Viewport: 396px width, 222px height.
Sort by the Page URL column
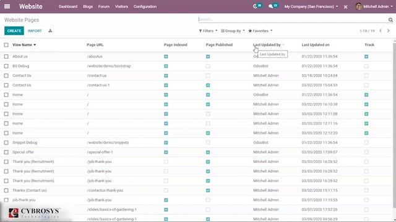coord(95,45)
